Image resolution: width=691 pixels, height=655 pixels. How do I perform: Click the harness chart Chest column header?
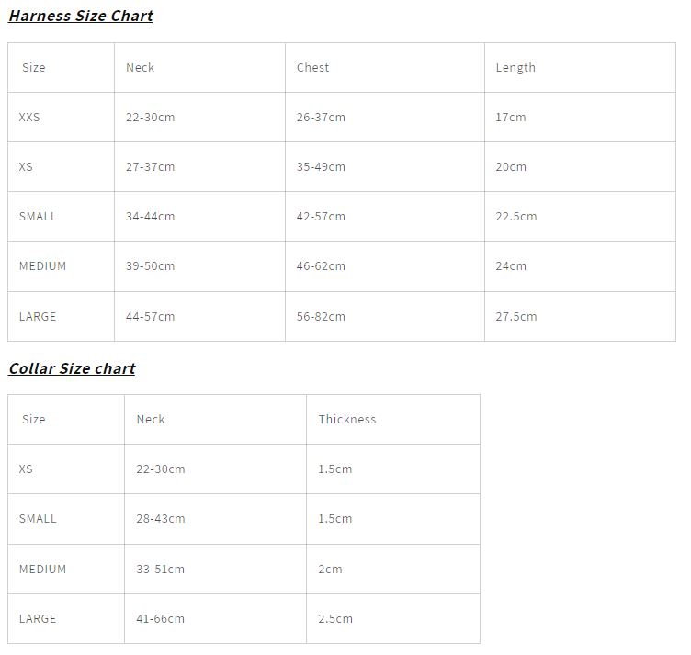pyautogui.click(x=312, y=68)
